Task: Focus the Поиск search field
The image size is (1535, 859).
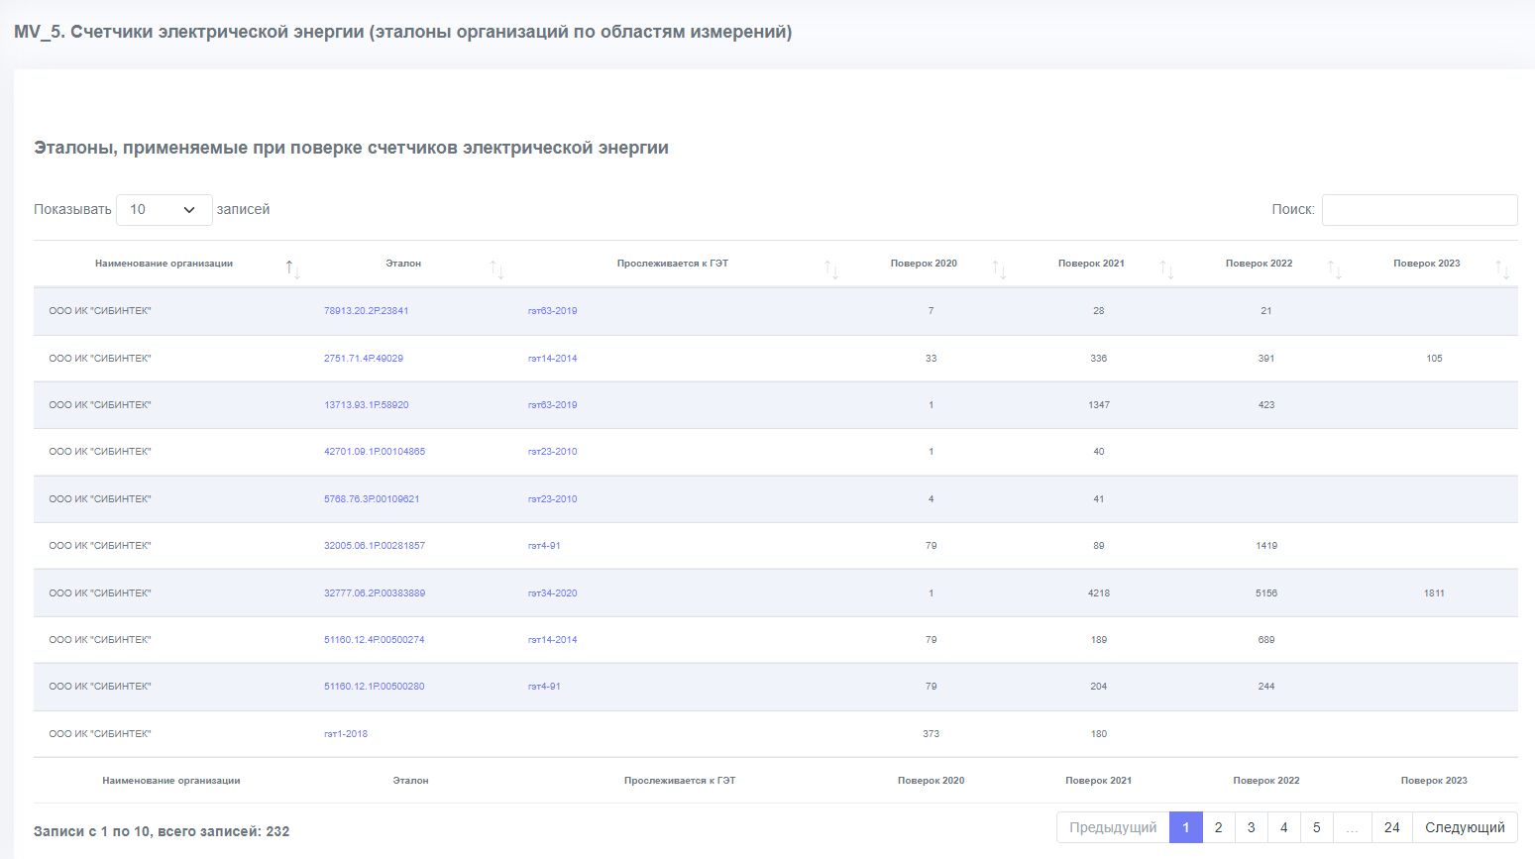Action: (1419, 210)
